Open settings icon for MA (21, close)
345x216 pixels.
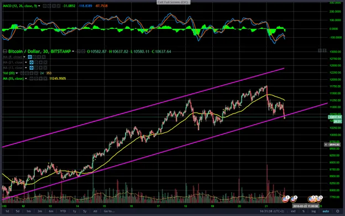(x=36, y=63)
